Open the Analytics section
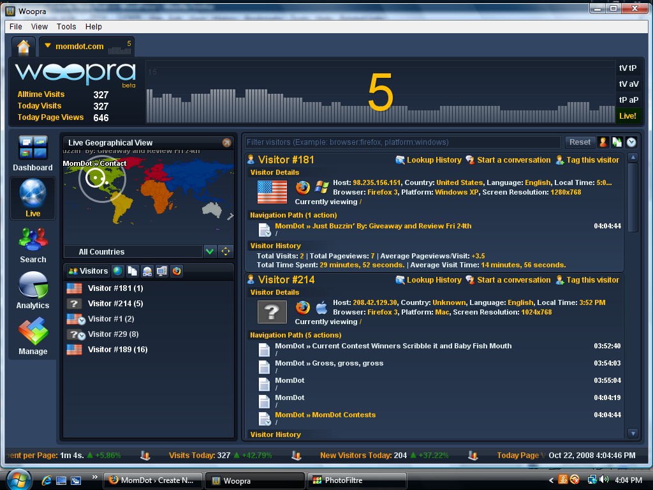Image resolution: width=653 pixels, height=490 pixels. (x=33, y=290)
